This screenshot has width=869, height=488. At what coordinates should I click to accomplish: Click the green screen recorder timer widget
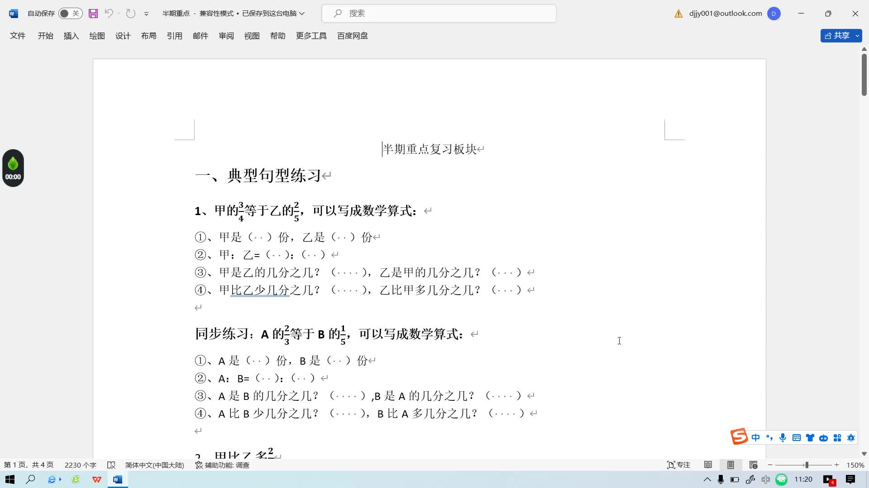point(13,168)
